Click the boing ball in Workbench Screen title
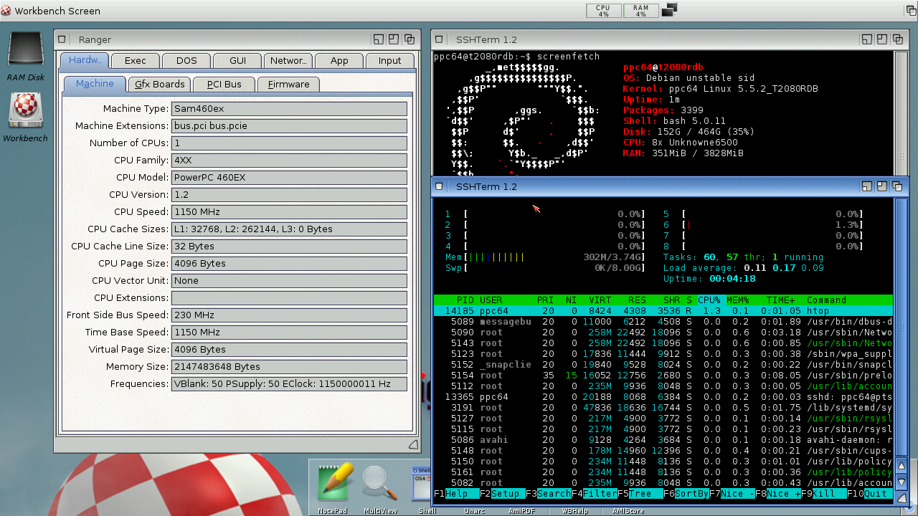The image size is (918, 516). [x=6, y=11]
